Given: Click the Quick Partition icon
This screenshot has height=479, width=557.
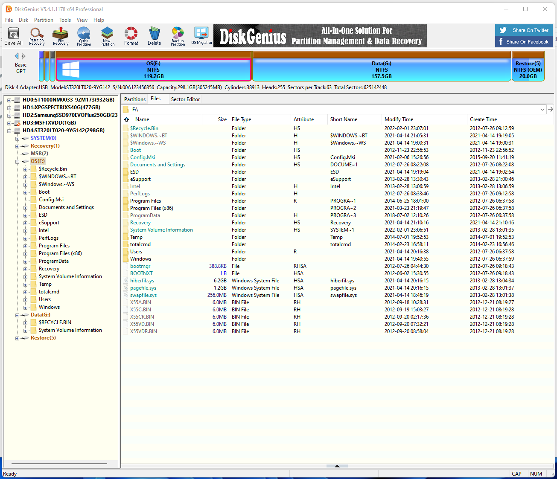Looking at the screenshot, I should 84,36.
